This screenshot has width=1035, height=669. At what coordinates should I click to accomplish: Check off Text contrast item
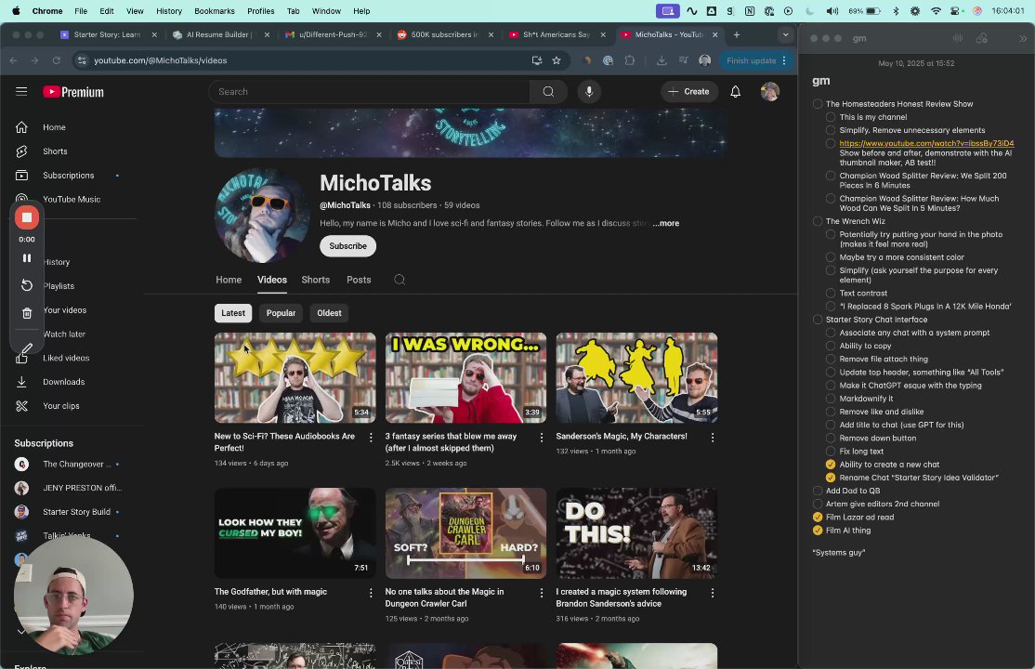pyautogui.click(x=831, y=294)
